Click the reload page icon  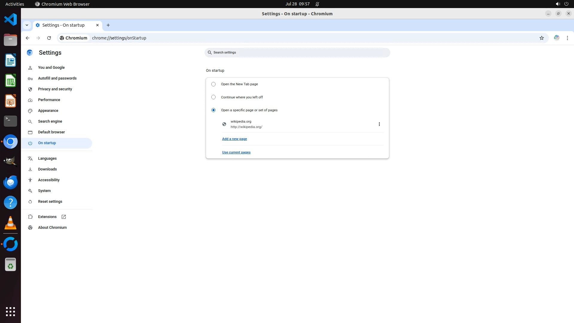point(49,38)
